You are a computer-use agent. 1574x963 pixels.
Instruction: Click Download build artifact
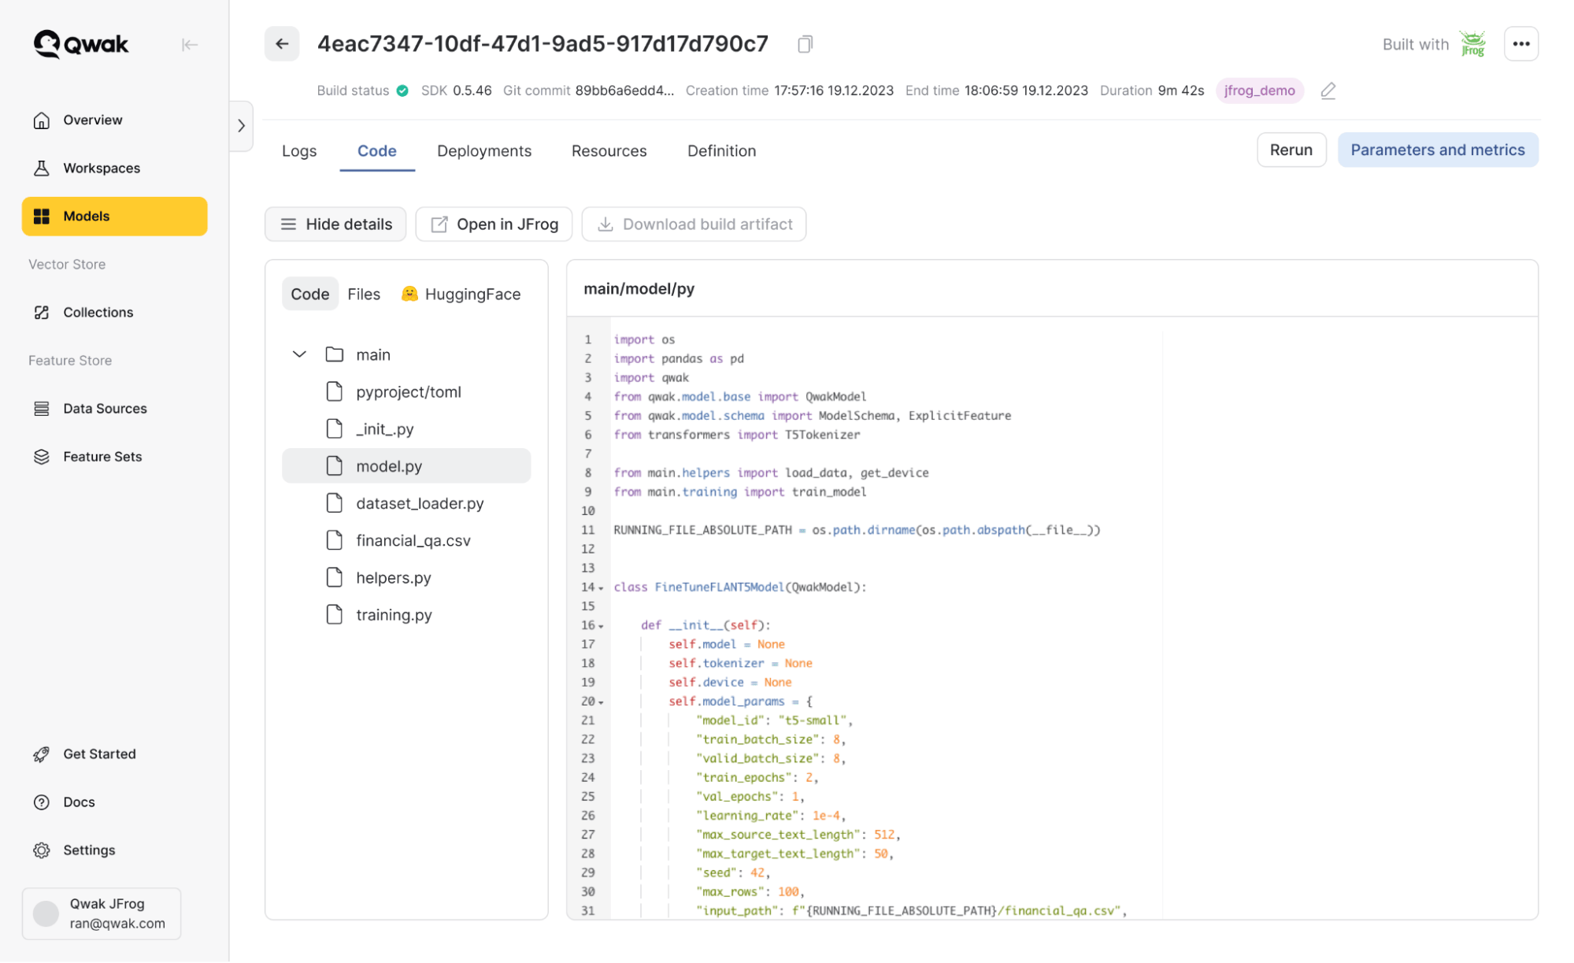[694, 224]
